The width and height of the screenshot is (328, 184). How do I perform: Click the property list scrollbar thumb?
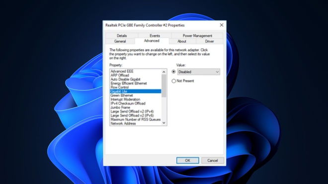point(164,86)
